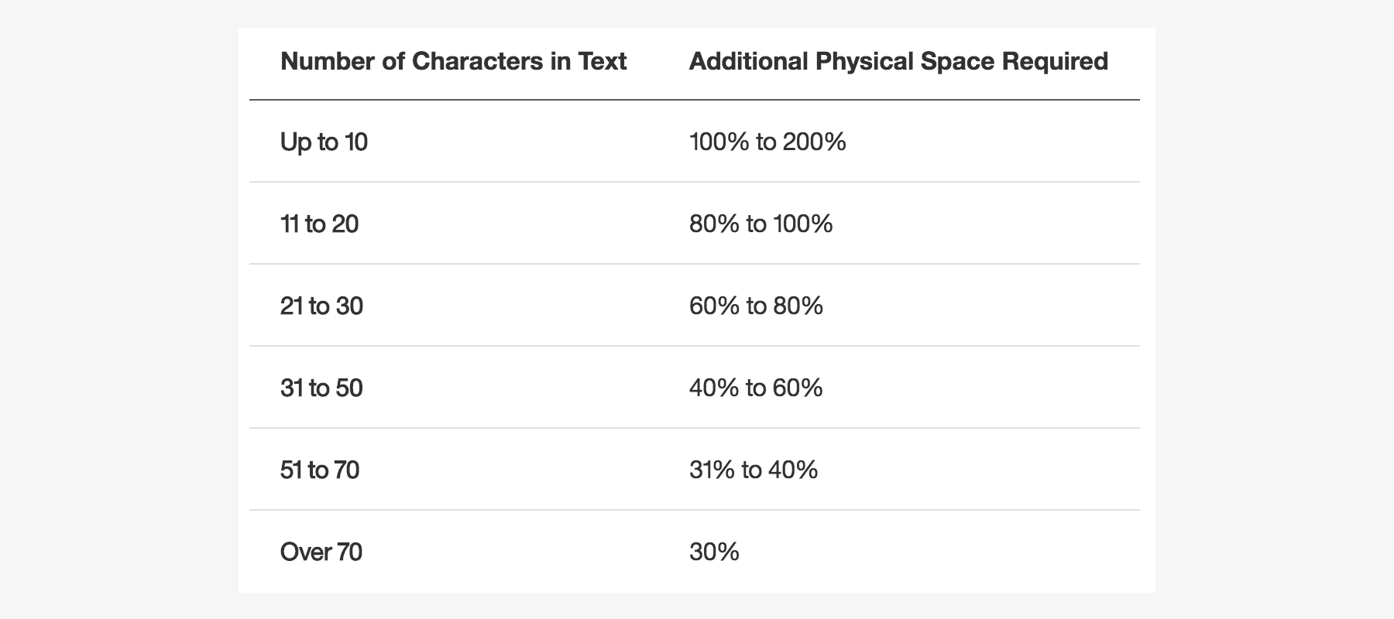Click the '51 to 70' row label
This screenshot has height=619, width=1394.
click(319, 470)
